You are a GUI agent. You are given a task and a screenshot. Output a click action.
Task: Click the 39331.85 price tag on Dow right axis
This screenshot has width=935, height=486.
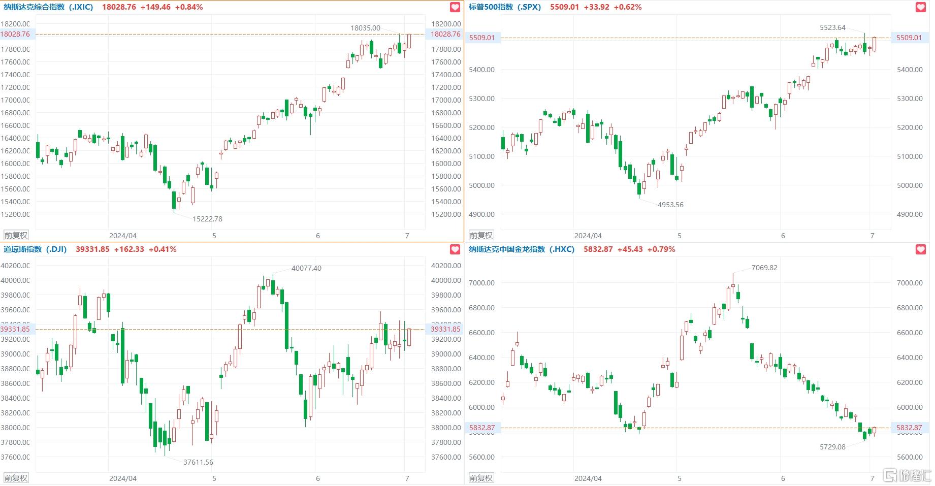(445, 329)
